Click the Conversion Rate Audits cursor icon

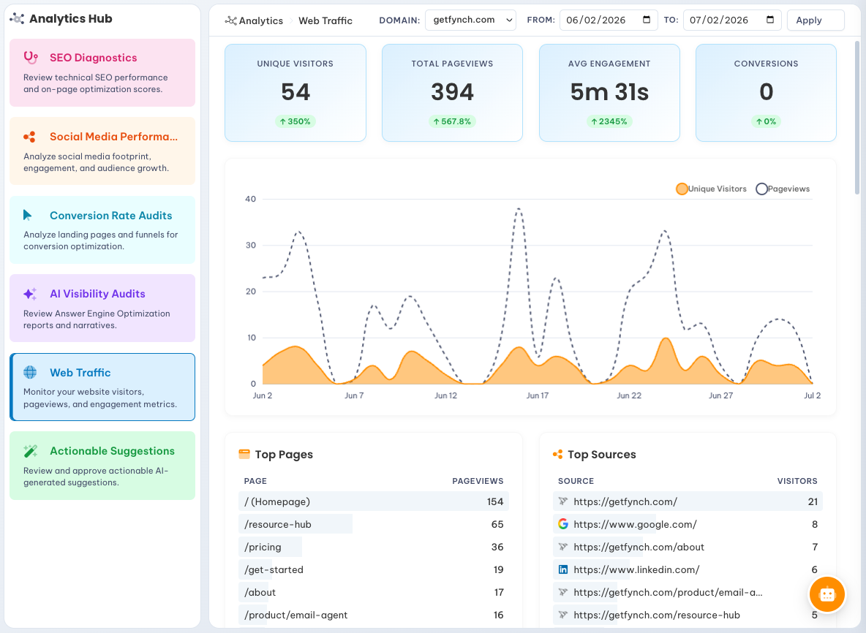(28, 215)
